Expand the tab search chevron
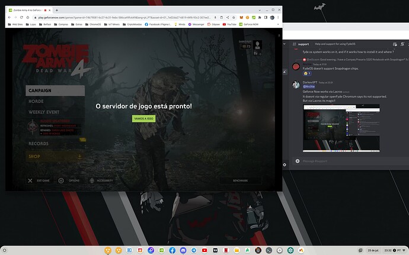Screen dimensions: 409x255 (x=260, y=10)
